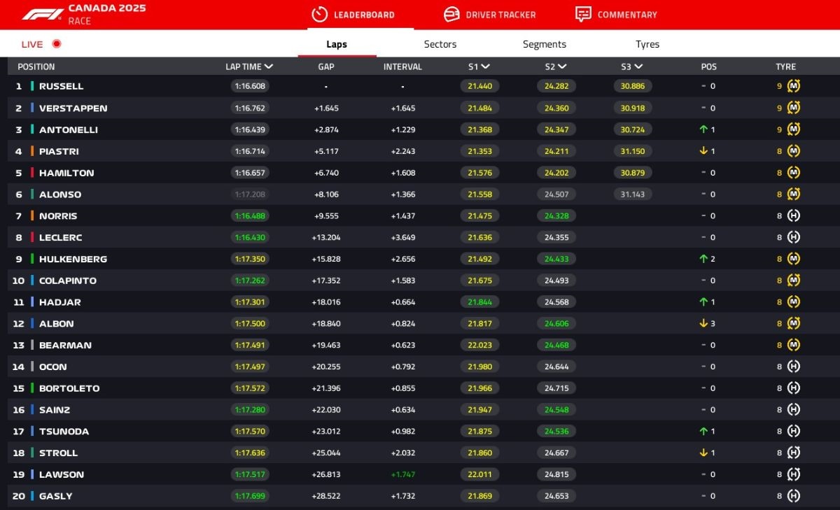Viewport: 840px width, 510px height.
Task: Switch to the Sectors tab
Action: tap(440, 44)
